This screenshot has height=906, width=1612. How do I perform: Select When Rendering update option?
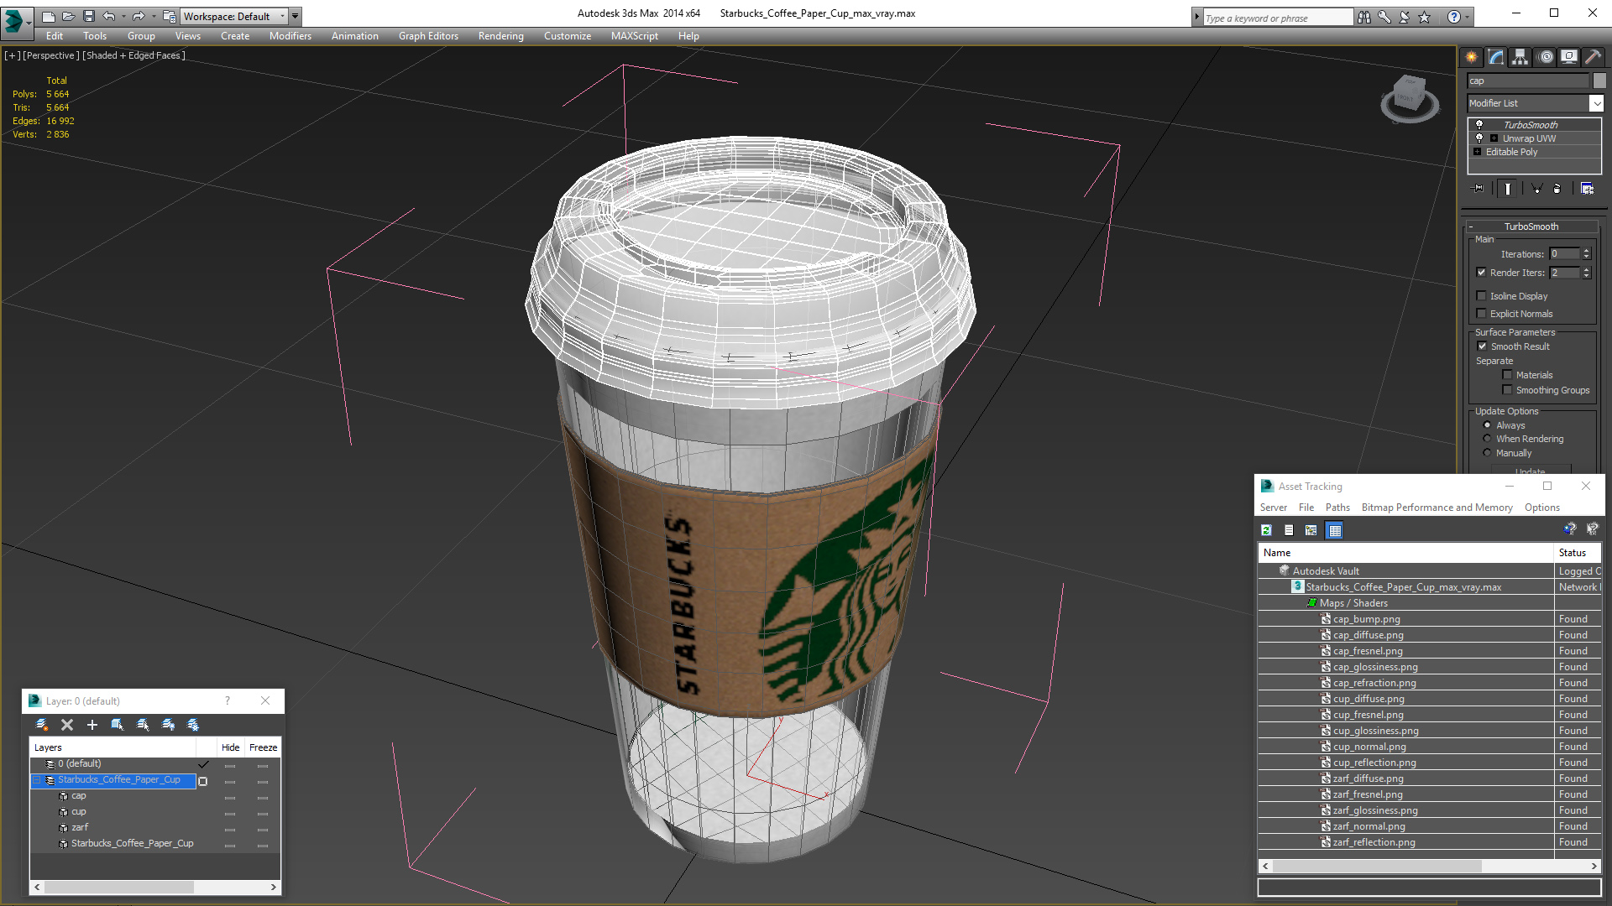tap(1487, 439)
